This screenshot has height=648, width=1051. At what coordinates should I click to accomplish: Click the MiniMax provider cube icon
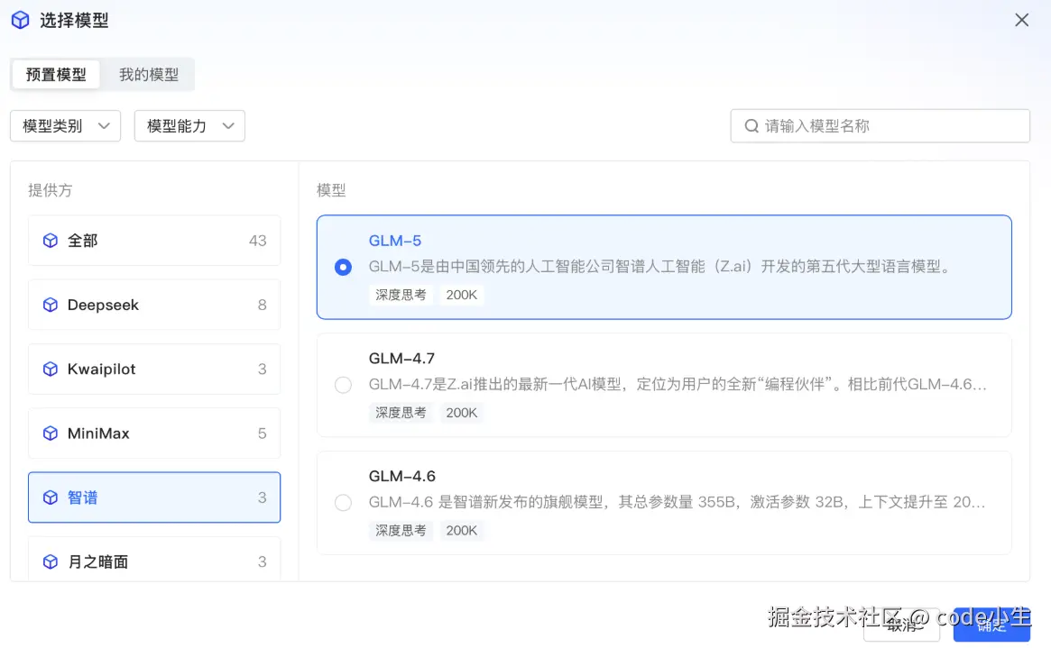coord(51,434)
